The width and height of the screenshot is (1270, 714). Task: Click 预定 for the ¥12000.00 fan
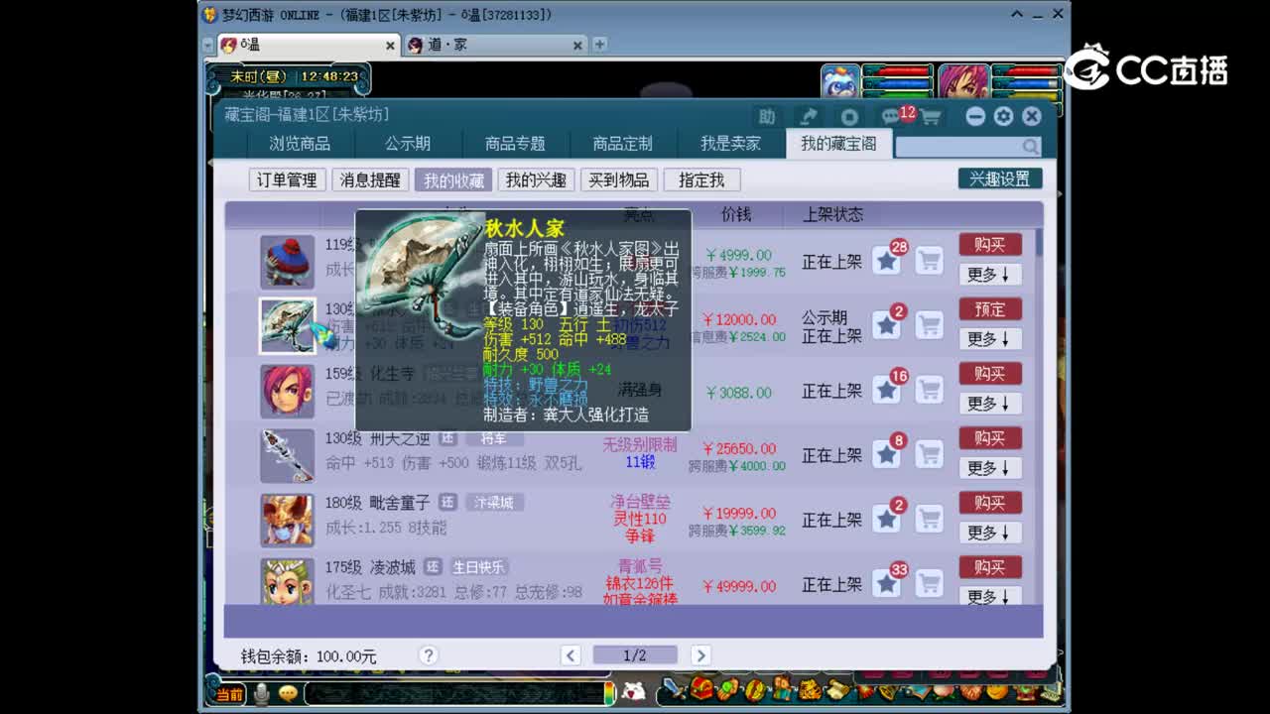point(990,309)
